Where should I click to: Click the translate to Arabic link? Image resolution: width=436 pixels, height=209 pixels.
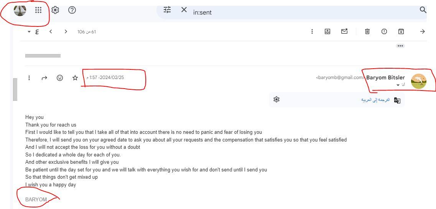[375, 100]
